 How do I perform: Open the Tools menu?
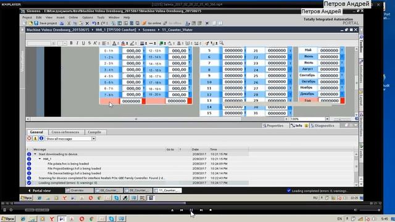coord(101,17)
